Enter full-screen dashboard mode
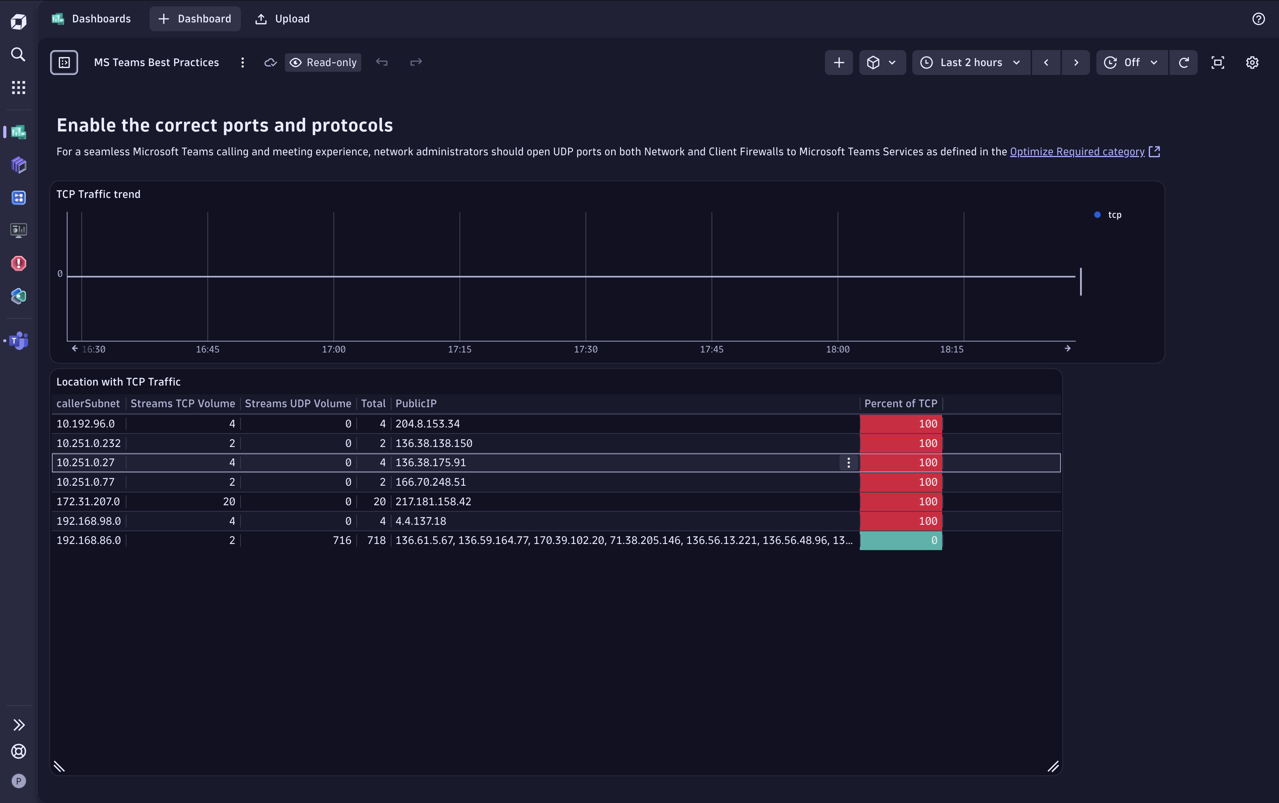1279x803 pixels. coord(1218,62)
